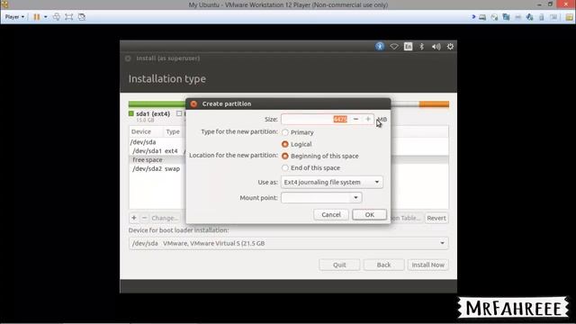The height and width of the screenshot is (324, 576).
Task: Expand the VMware device toolbar arrow
Action: (473, 17)
